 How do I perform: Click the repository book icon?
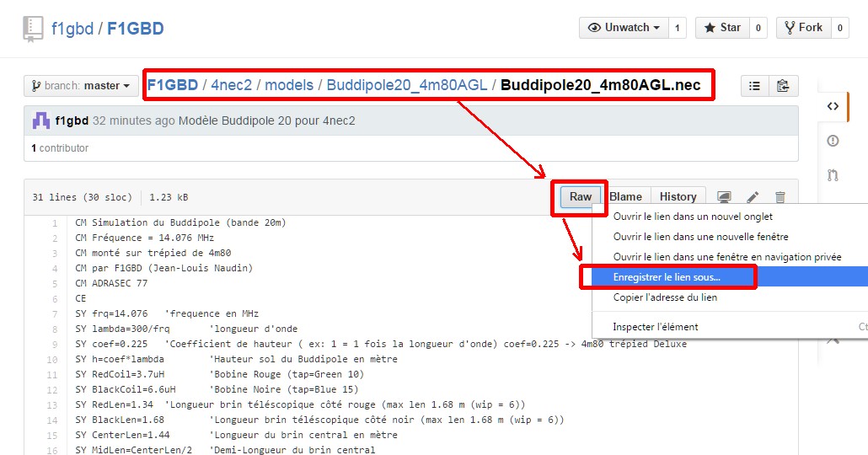[x=33, y=29]
